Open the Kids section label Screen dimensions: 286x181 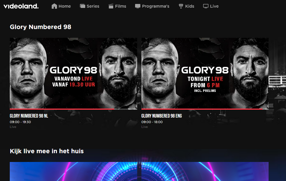(190, 6)
